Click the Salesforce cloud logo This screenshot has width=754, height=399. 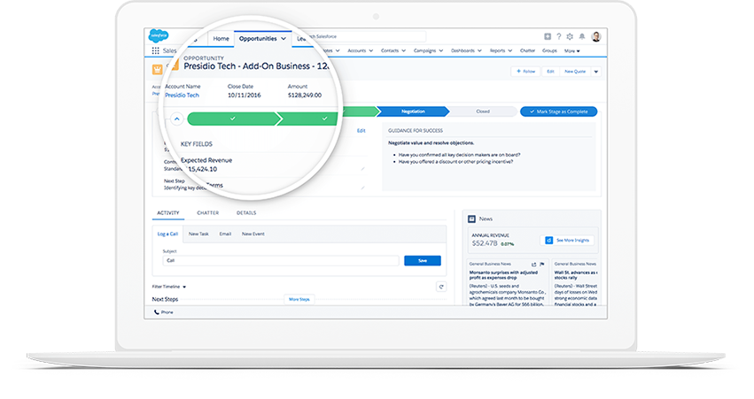pyautogui.click(x=159, y=36)
